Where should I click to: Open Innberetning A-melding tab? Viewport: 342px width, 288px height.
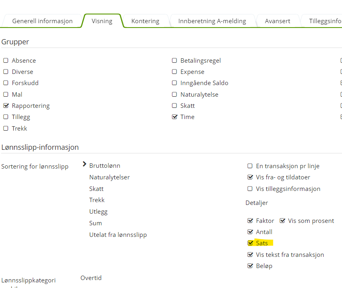(212, 21)
